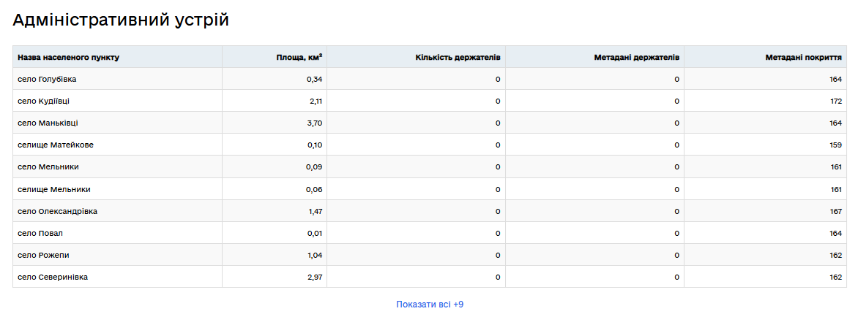Select the 'село Повал' row

click(40, 233)
